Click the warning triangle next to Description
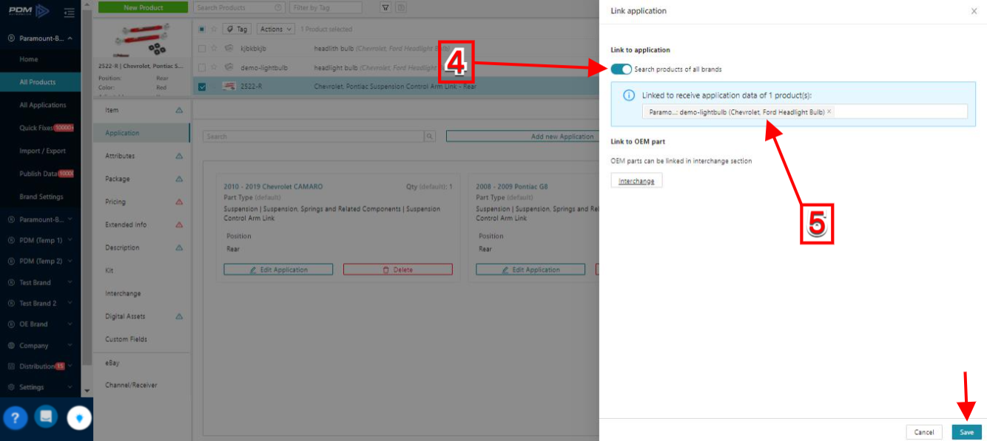The height and width of the screenshot is (441, 987). (x=179, y=247)
